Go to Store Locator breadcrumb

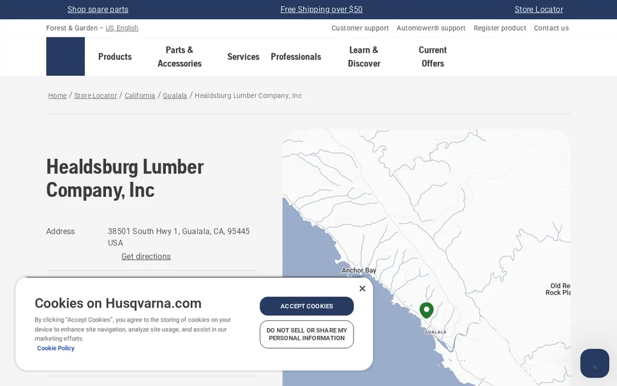(x=96, y=96)
